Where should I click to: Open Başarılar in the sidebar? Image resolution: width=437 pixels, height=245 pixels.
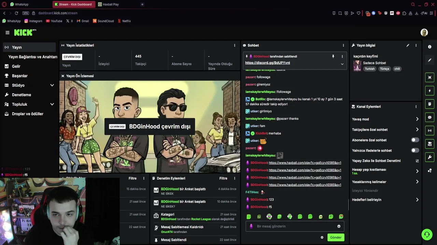point(29,76)
